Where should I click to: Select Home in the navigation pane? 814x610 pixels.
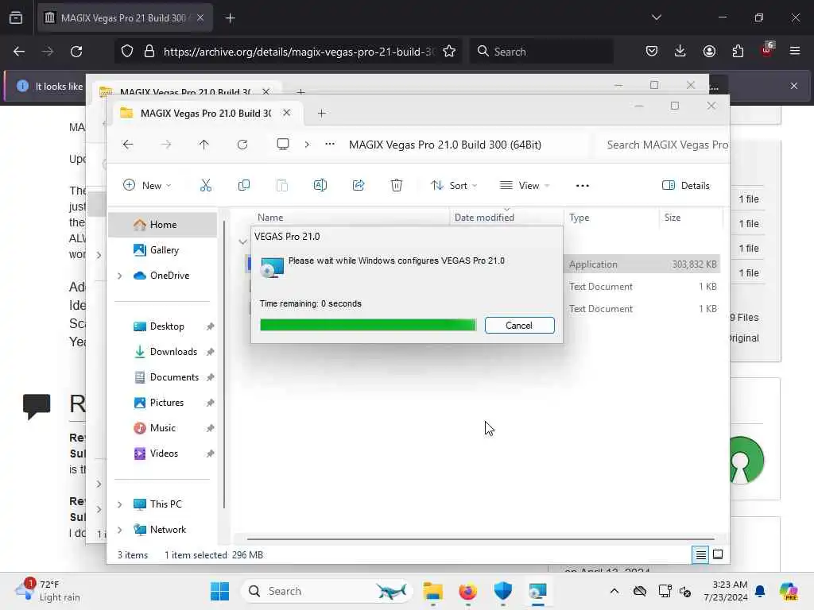[162, 225]
